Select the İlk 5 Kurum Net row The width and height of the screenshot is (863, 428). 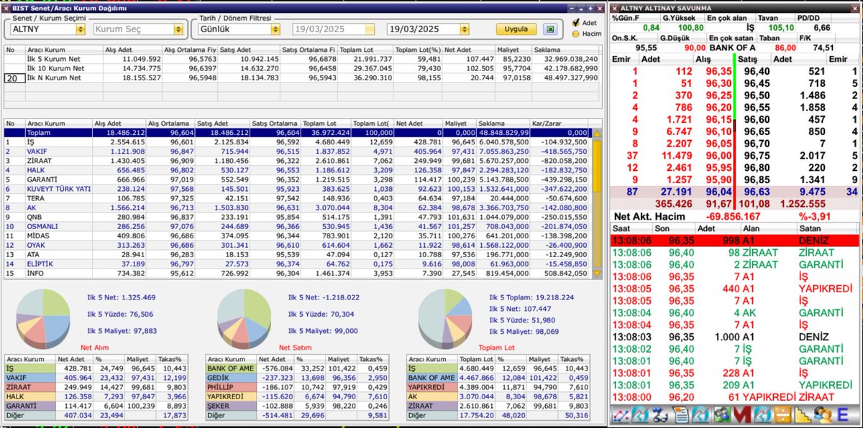pos(302,58)
